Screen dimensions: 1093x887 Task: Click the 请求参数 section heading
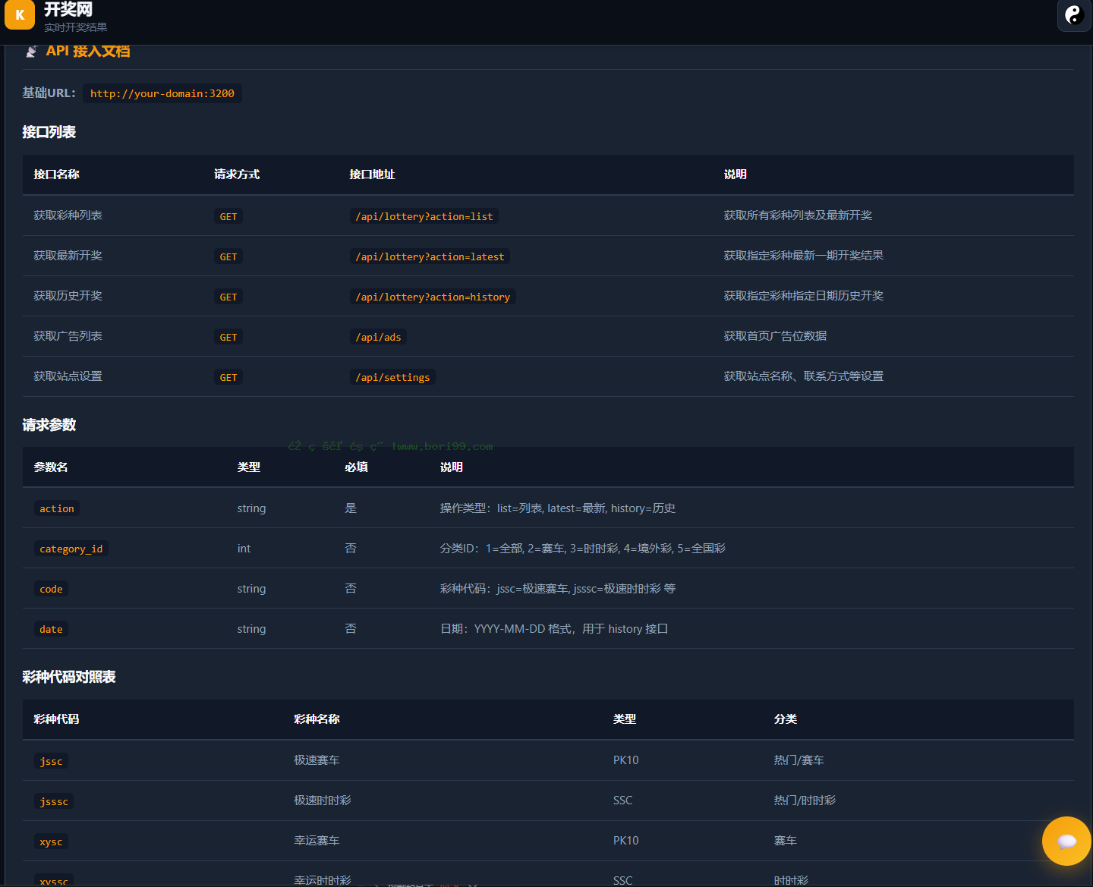[49, 425]
